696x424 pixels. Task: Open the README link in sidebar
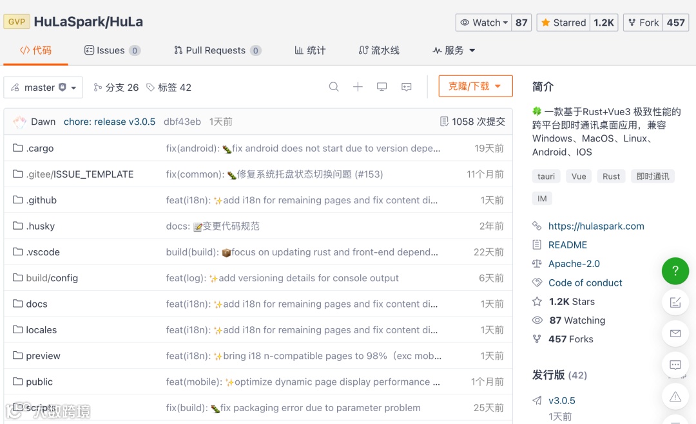click(x=568, y=244)
